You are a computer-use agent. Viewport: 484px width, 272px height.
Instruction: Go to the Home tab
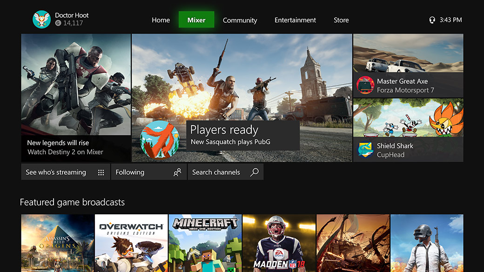coord(161,20)
